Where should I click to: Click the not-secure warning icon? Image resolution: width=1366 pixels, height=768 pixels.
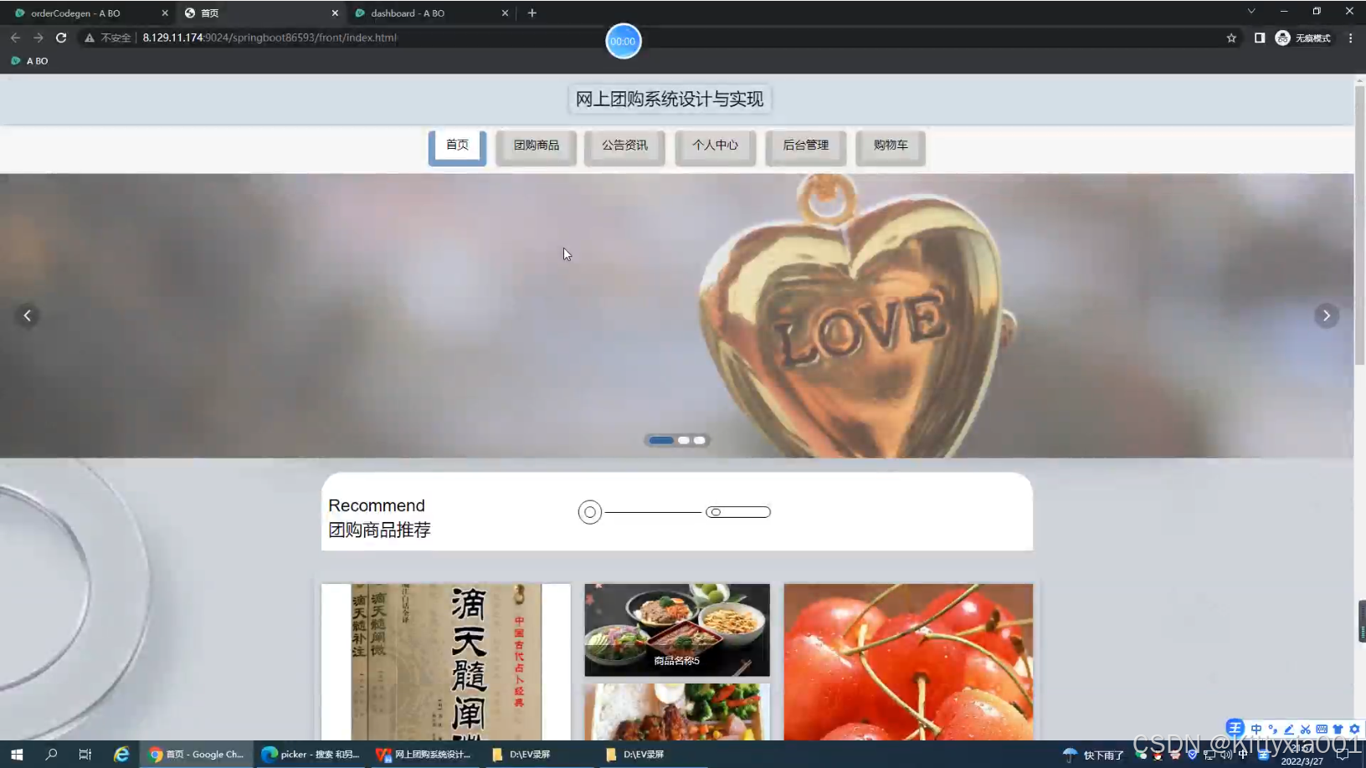point(90,38)
